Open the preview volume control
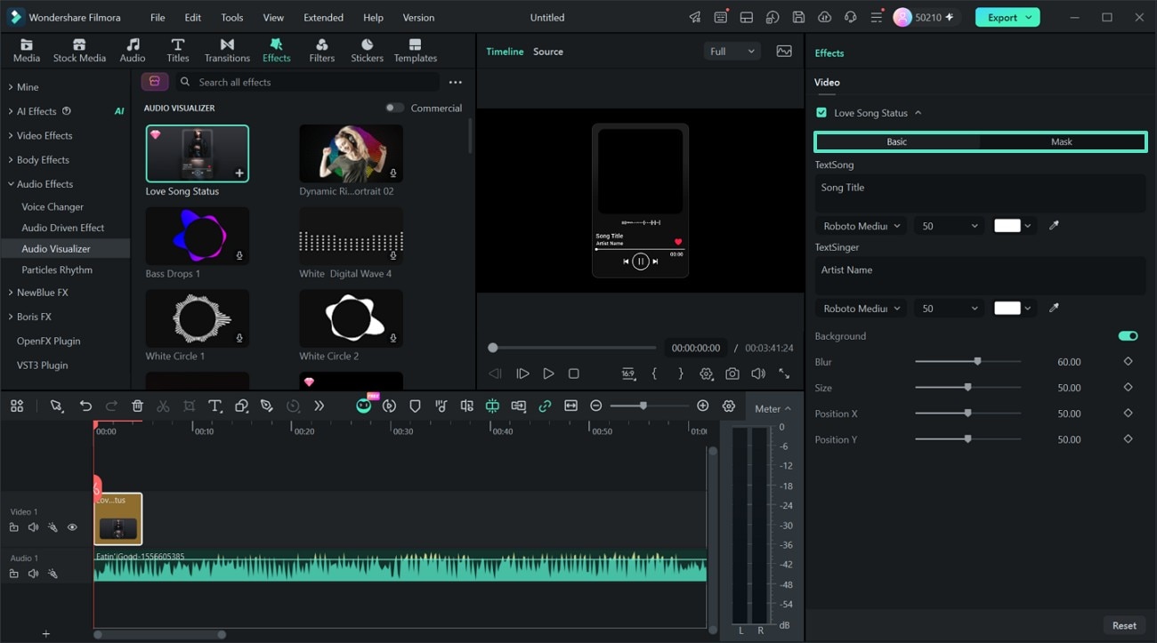Image resolution: width=1157 pixels, height=643 pixels. tap(758, 374)
